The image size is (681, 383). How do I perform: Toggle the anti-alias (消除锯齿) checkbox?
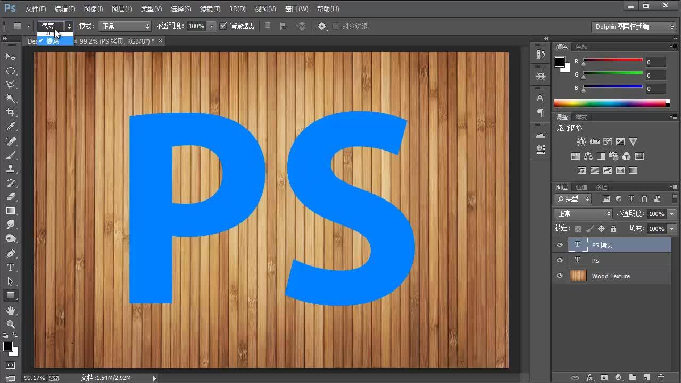point(223,26)
